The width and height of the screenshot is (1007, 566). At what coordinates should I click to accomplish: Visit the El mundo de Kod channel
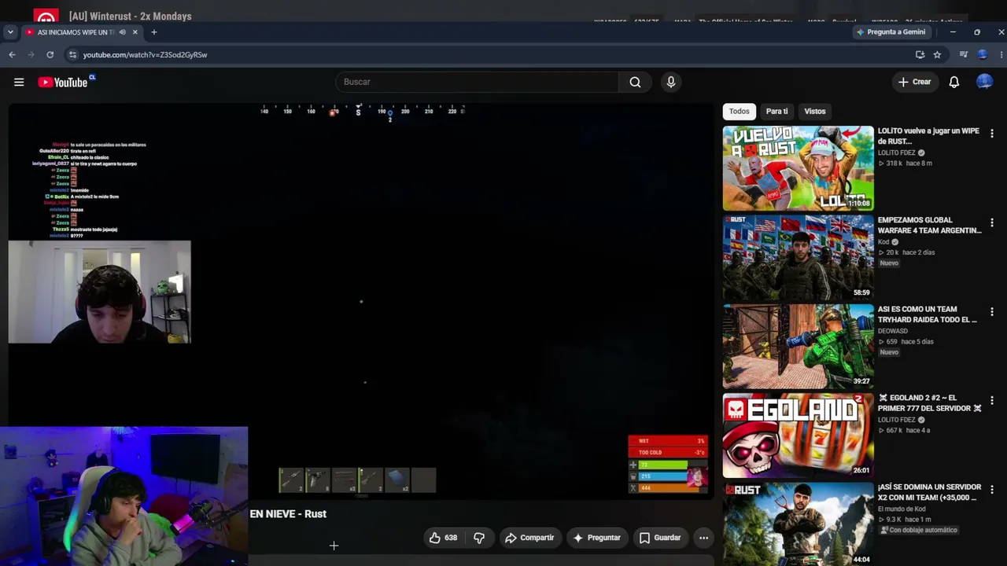pos(902,509)
